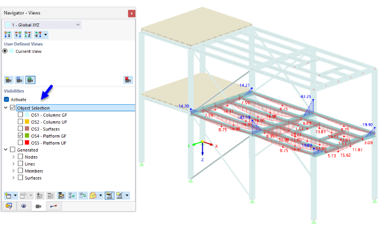Viewport: 379px width, 234px height.
Task: Show view in Z direction
Action: (x=28, y=35)
